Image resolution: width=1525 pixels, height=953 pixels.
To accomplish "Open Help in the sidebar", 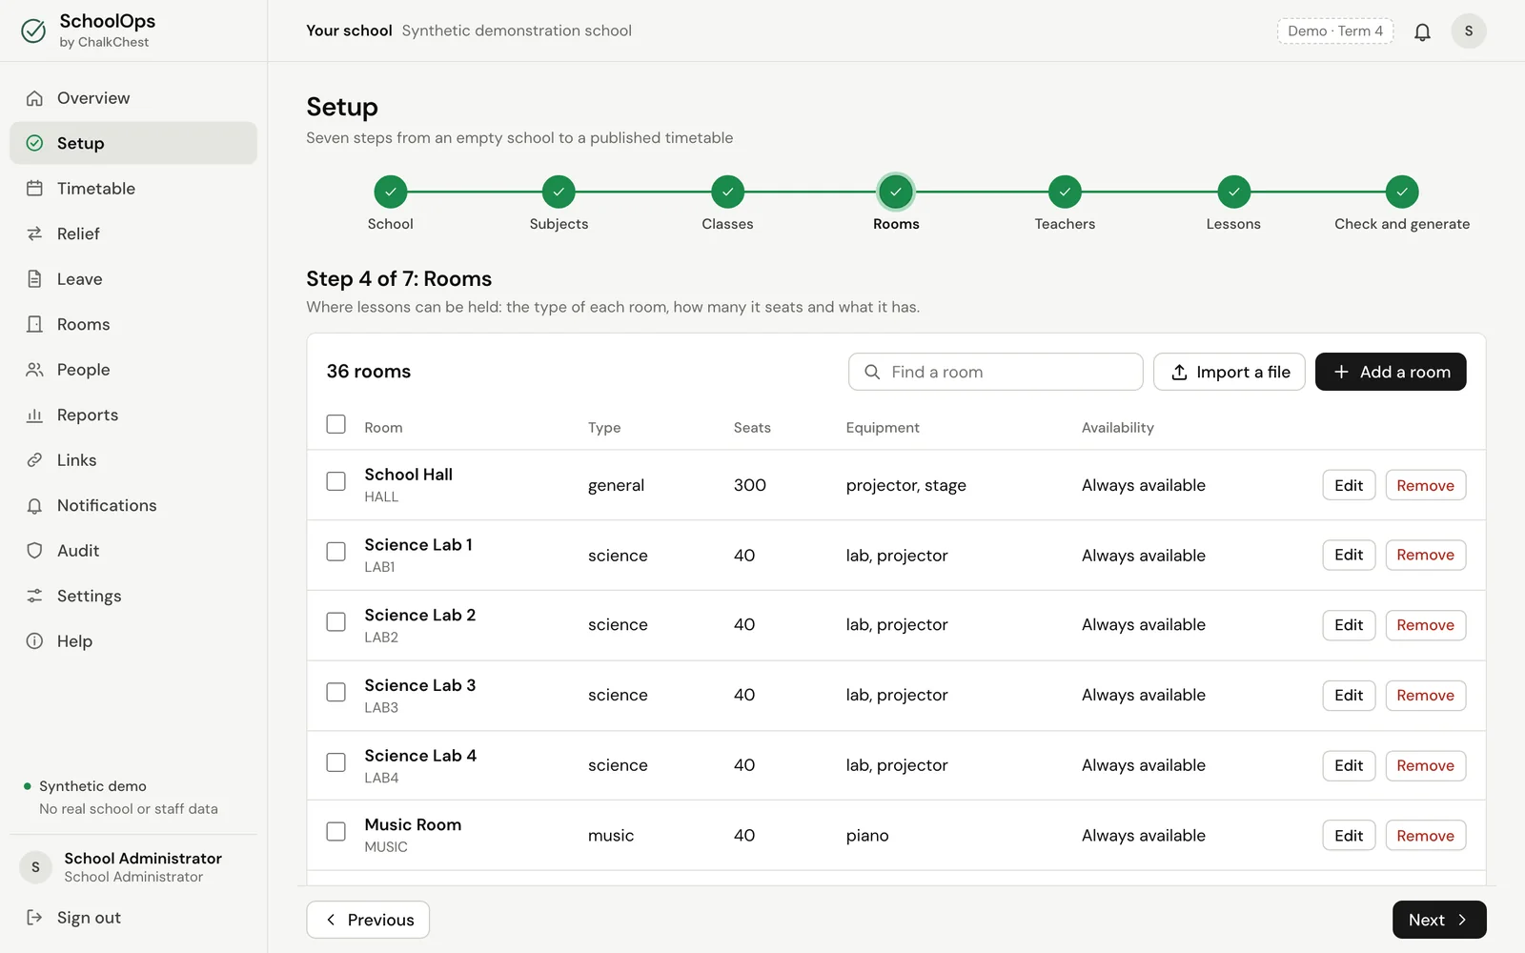I will 133,641.
